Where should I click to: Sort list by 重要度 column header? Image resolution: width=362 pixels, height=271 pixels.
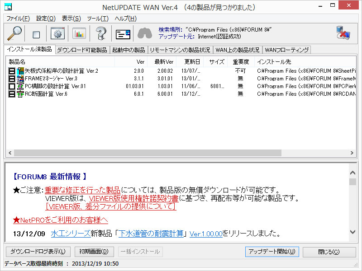[241, 61]
